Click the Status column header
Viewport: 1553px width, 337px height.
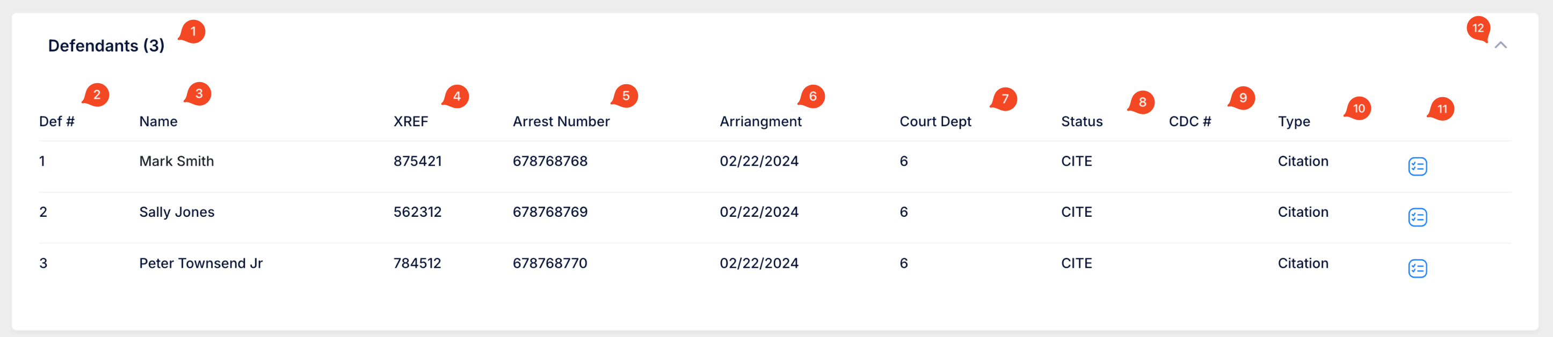pos(1082,122)
